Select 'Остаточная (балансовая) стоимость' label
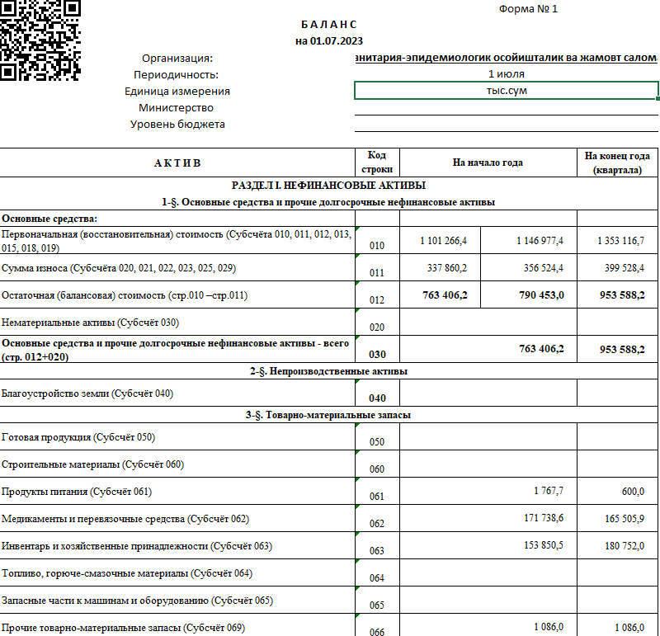 click(125, 295)
